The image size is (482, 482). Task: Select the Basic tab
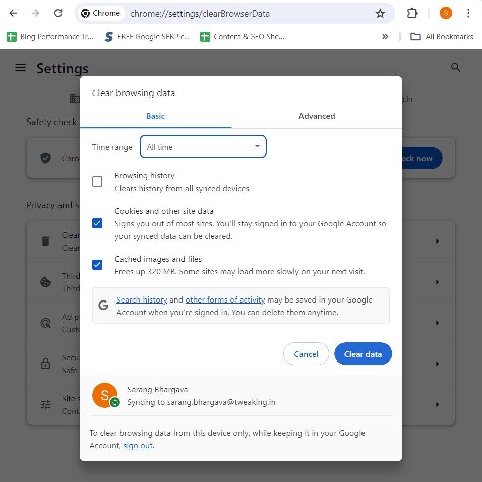tap(155, 116)
